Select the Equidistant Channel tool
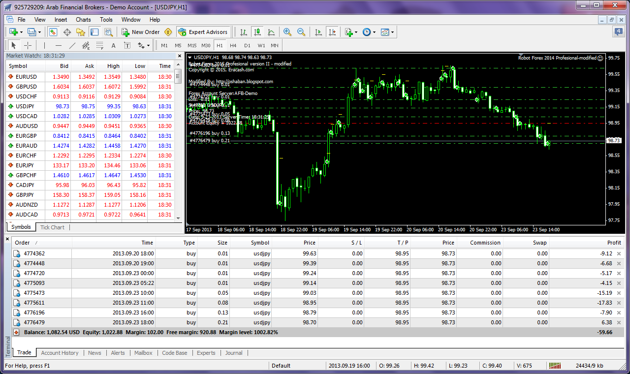The width and height of the screenshot is (630, 374). [86, 45]
